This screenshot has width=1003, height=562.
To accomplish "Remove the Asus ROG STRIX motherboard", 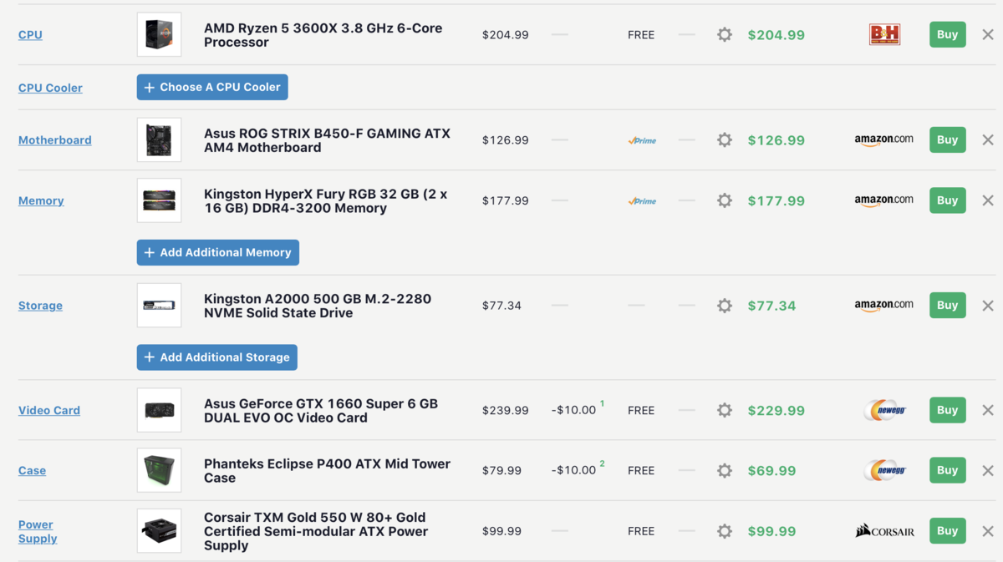I will click(x=988, y=140).
